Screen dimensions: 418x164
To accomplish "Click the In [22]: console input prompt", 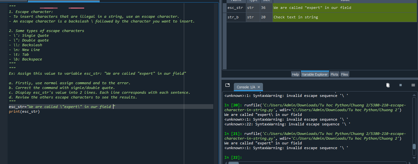I will tap(233, 157).
